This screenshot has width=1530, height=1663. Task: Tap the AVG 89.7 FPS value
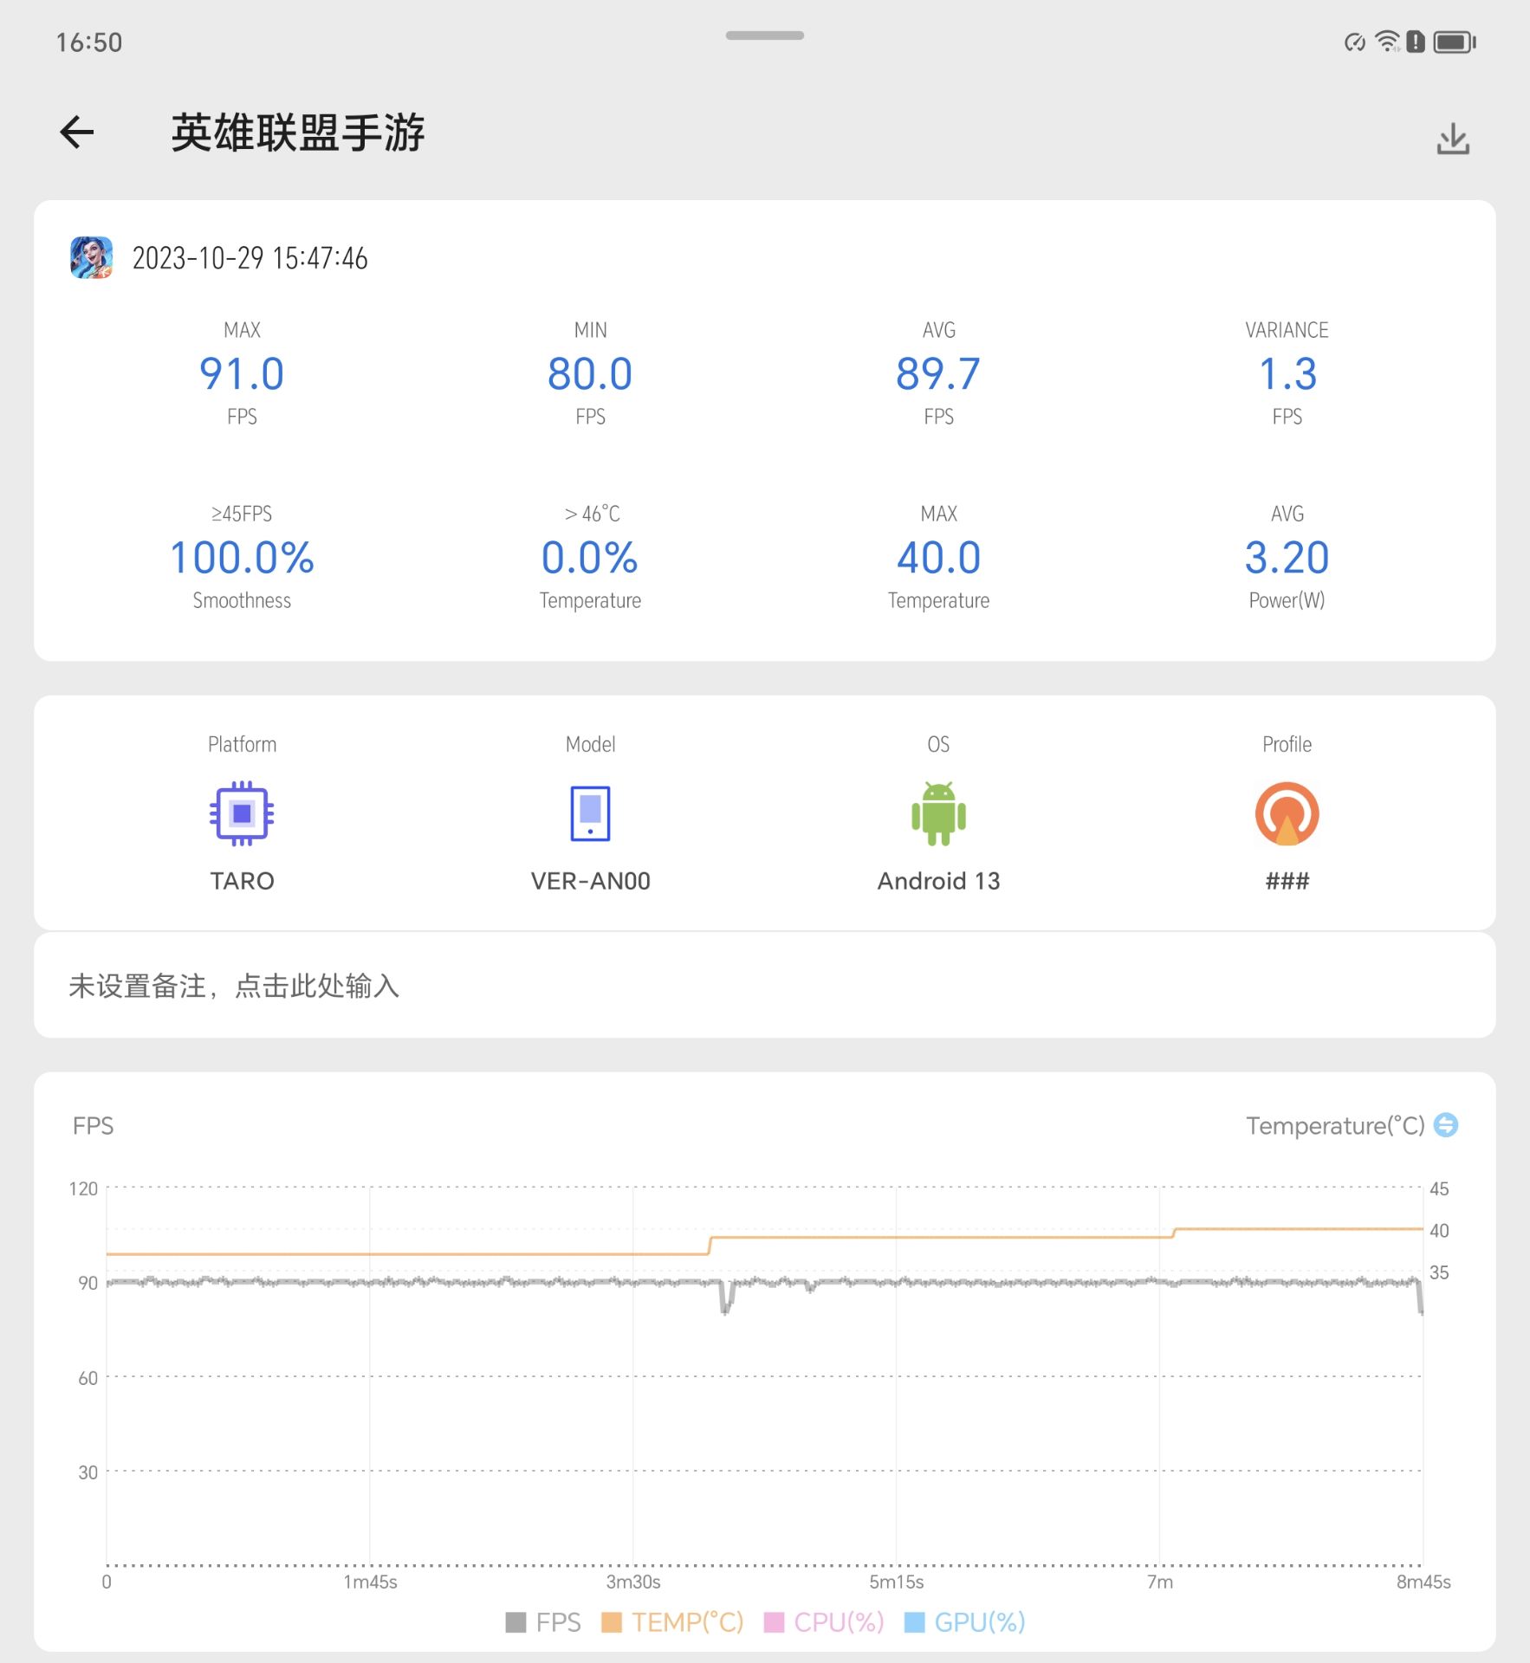[x=938, y=374]
